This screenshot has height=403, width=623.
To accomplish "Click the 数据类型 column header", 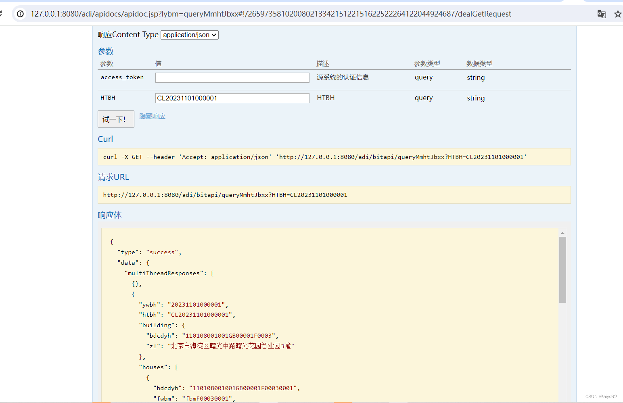I will click(479, 64).
